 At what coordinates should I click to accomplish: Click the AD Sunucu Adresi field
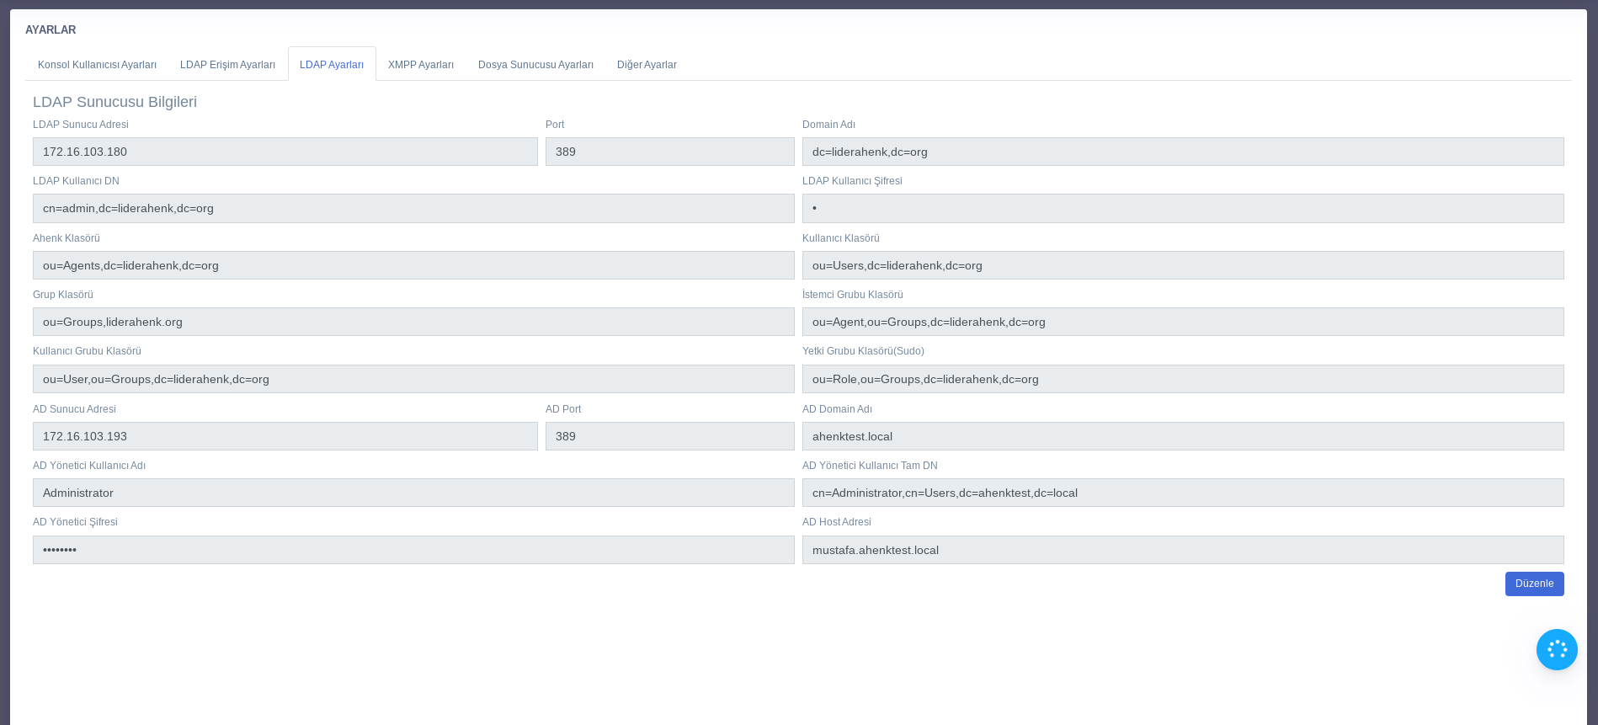point(285,436)
